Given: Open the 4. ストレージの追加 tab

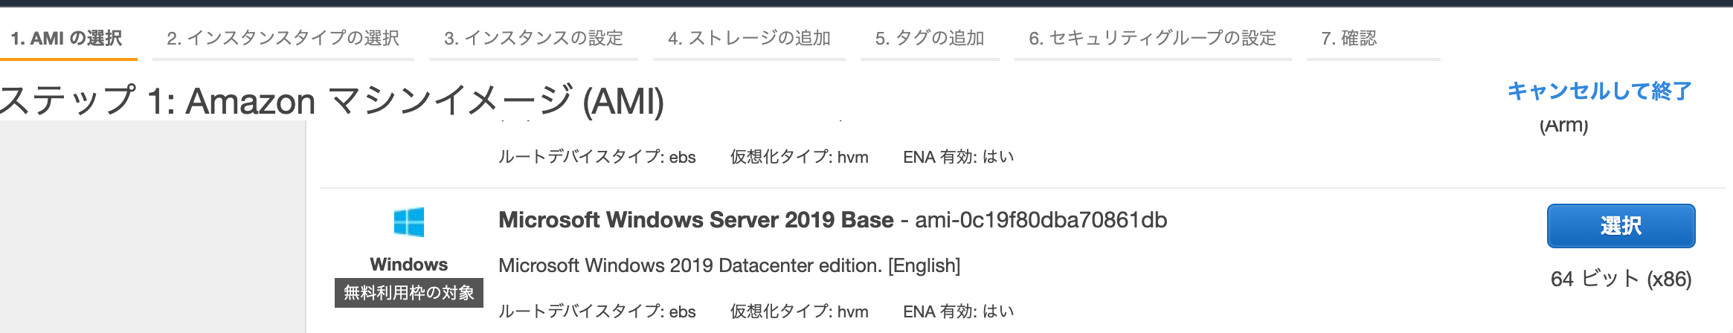Looking at the screenshot, I should coord(749,38).
